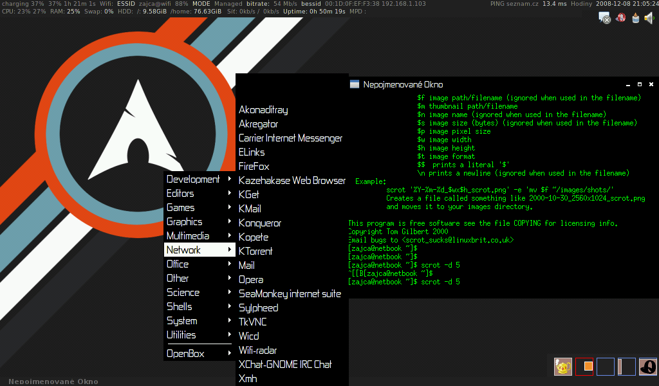Click the 'Example:' heading in terminal
The image size is (659, 386).
[371, 181]
